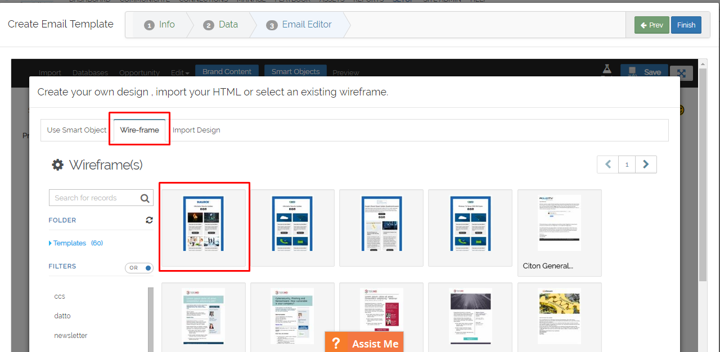Choose the yellow gears wireframe thumbnail

pyautogui.click(x=559, y=317)
